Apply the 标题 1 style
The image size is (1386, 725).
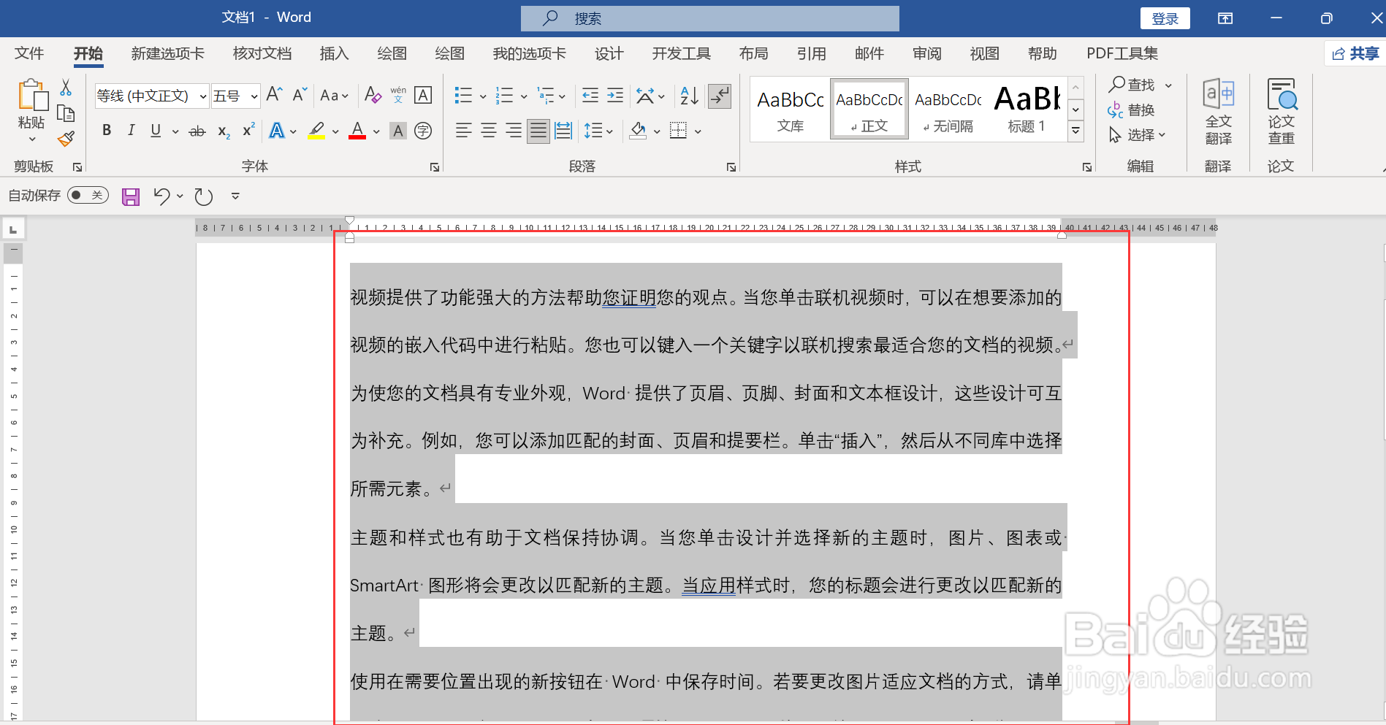1027,109
